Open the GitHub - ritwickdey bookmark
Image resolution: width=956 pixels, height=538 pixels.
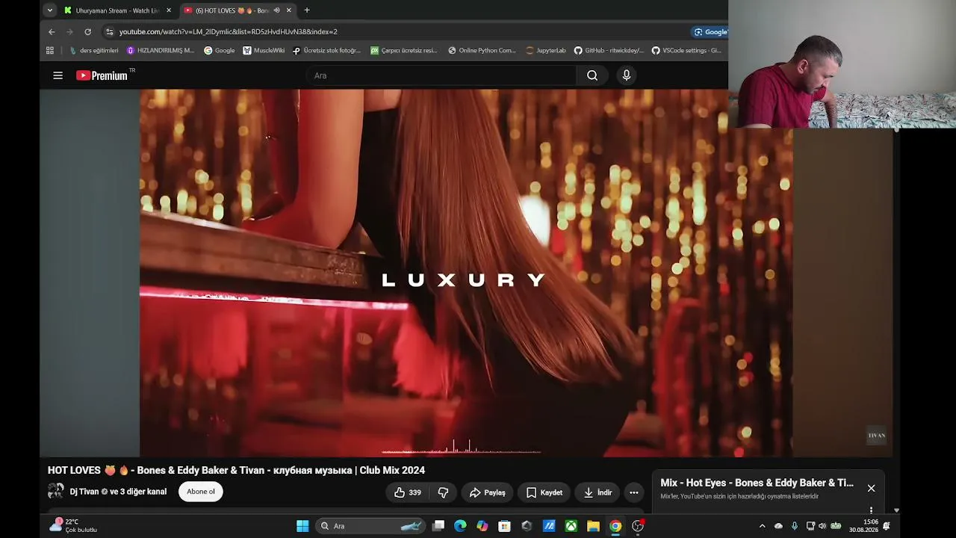pos(609,51)
